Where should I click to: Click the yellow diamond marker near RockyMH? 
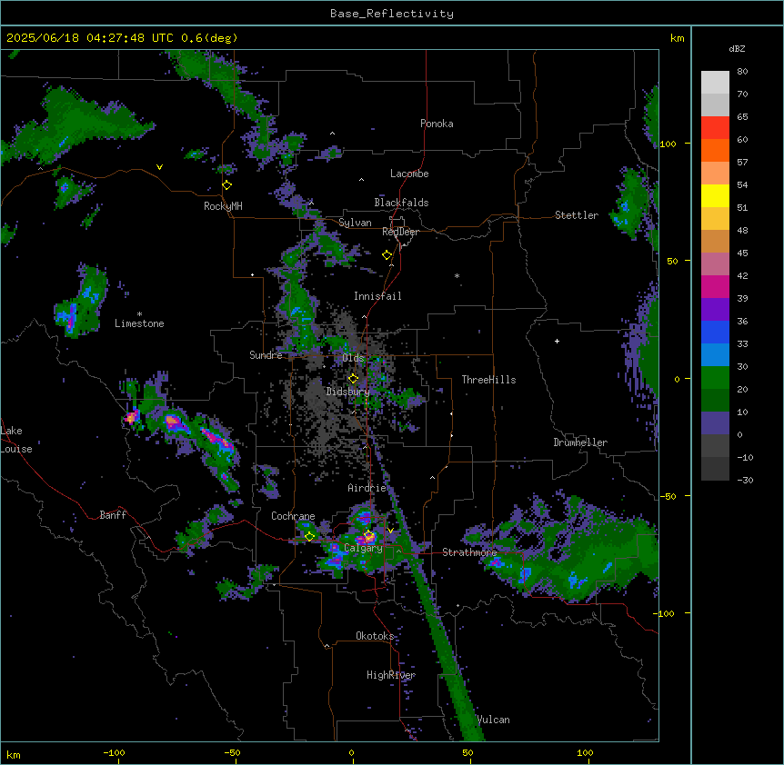pyautogui.click(x=226, y=185)
